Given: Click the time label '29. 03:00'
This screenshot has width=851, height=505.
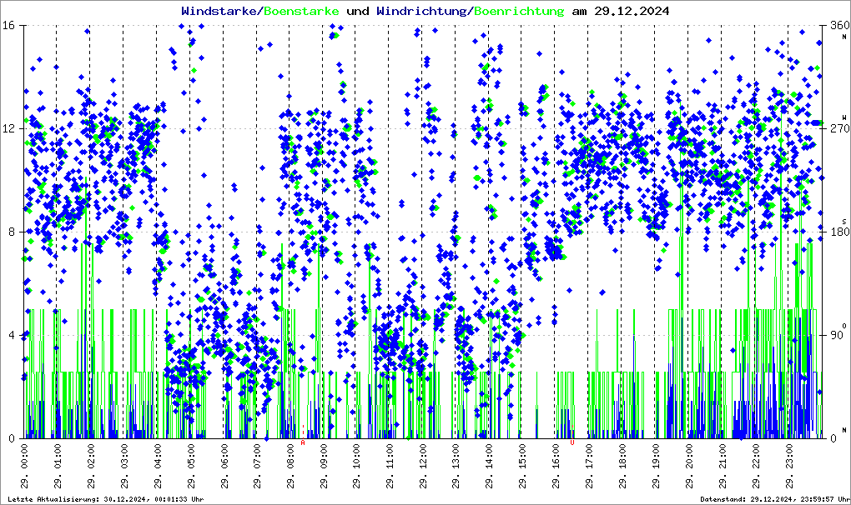Looking at the screenshot, I should pyautogui.click(x=124, y=466).
